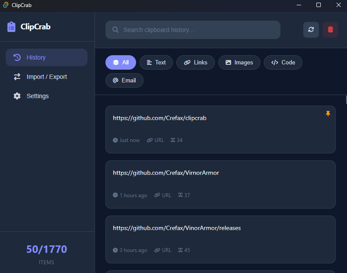Select the All filter chip
The width and height of the screenshot is (347, 273).
tap(121, 63)
